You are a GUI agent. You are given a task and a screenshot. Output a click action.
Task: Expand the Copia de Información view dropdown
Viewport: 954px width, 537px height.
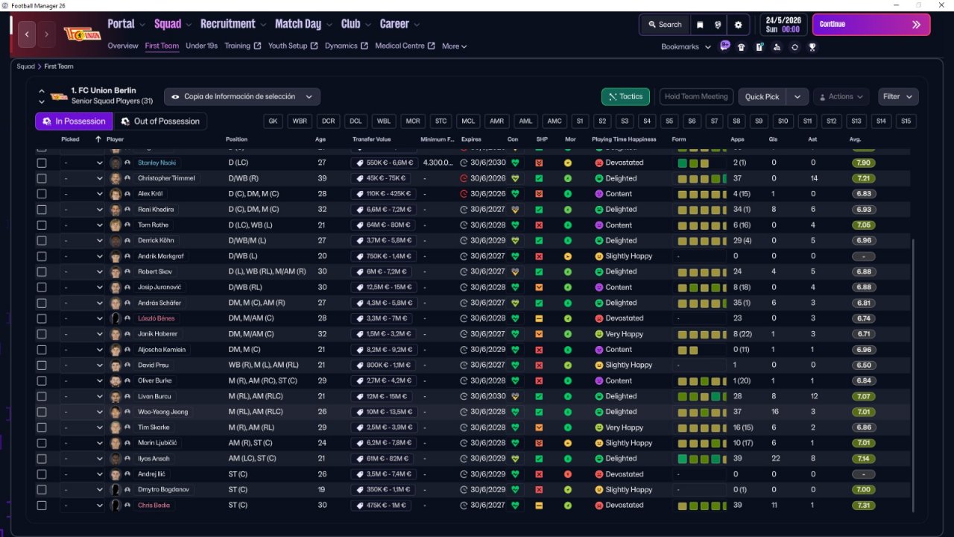pos(242,97)
